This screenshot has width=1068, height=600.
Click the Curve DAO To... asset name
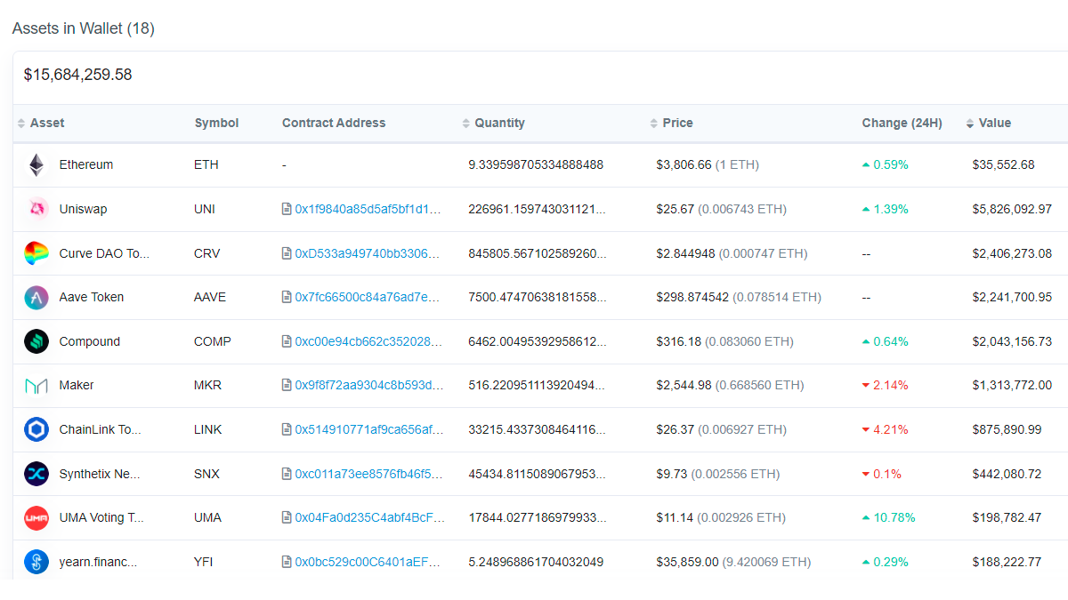pyautogui.click(x=104, y=253)
